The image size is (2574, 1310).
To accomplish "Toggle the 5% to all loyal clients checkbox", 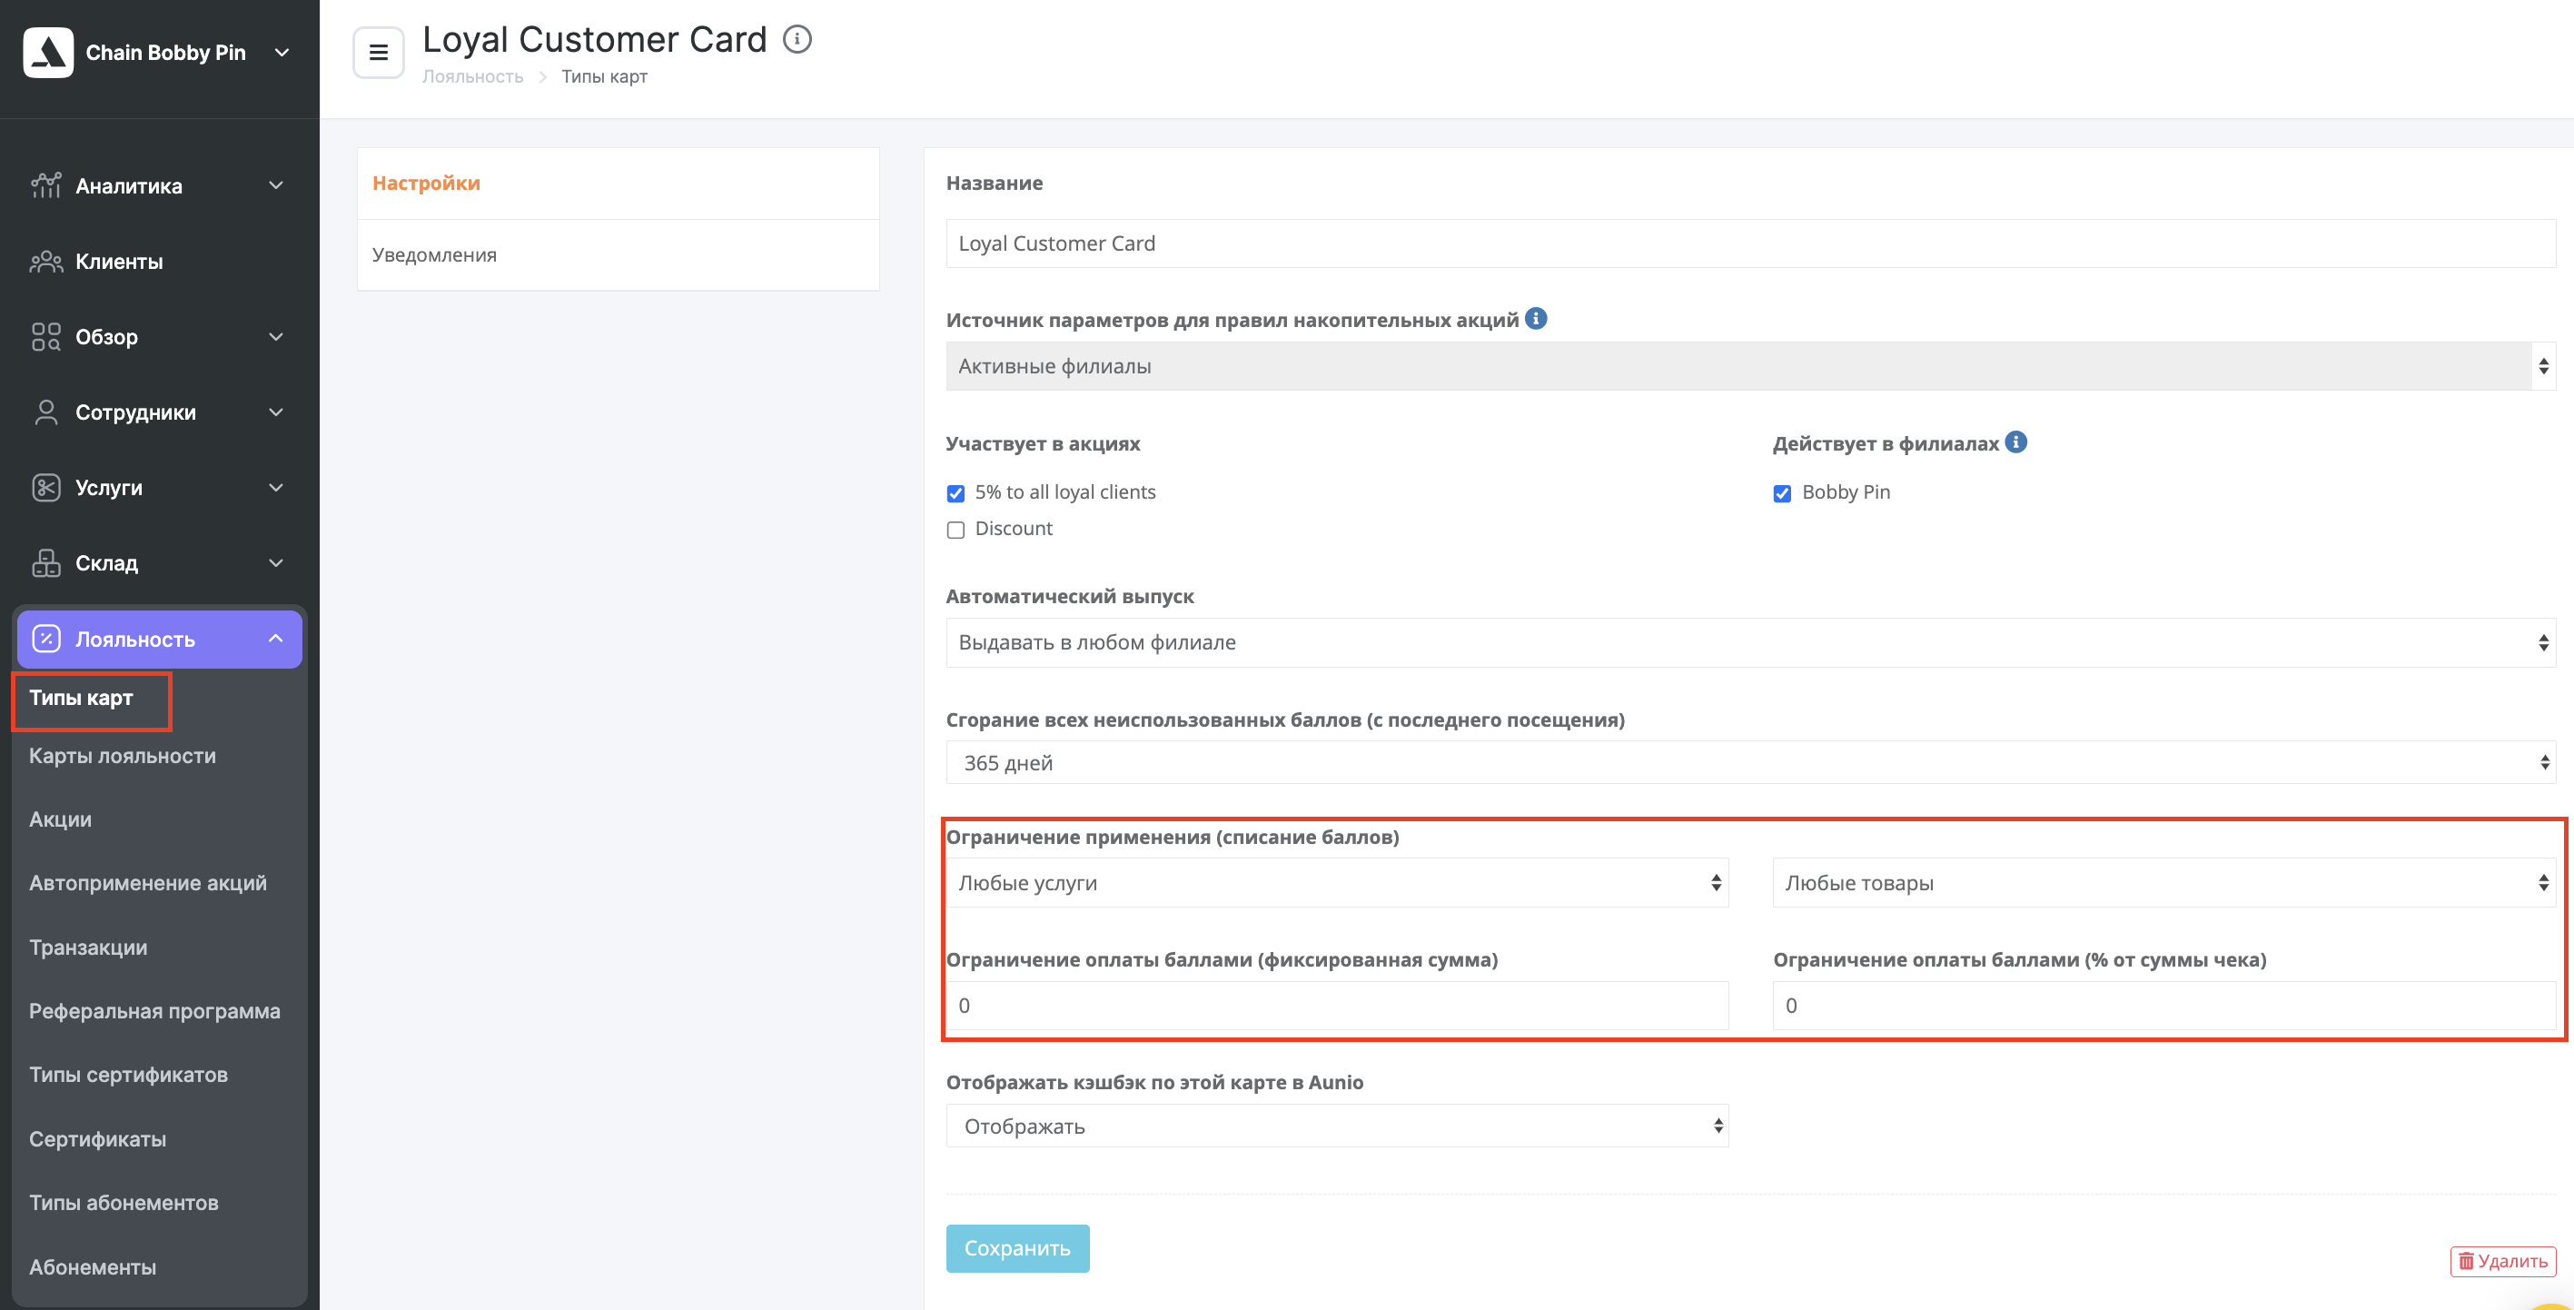I will point(955,493).
